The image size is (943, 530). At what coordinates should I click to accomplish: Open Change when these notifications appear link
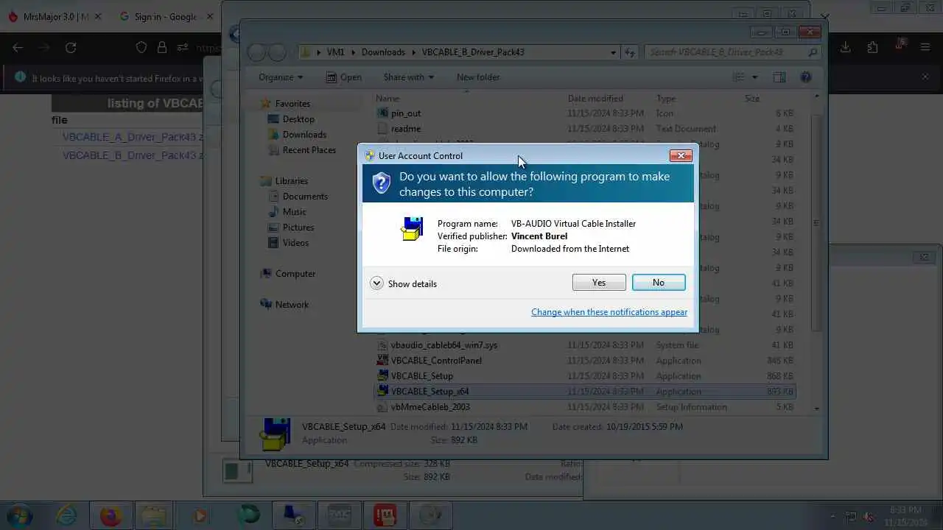pyautogui.click(x=609, y=312)
